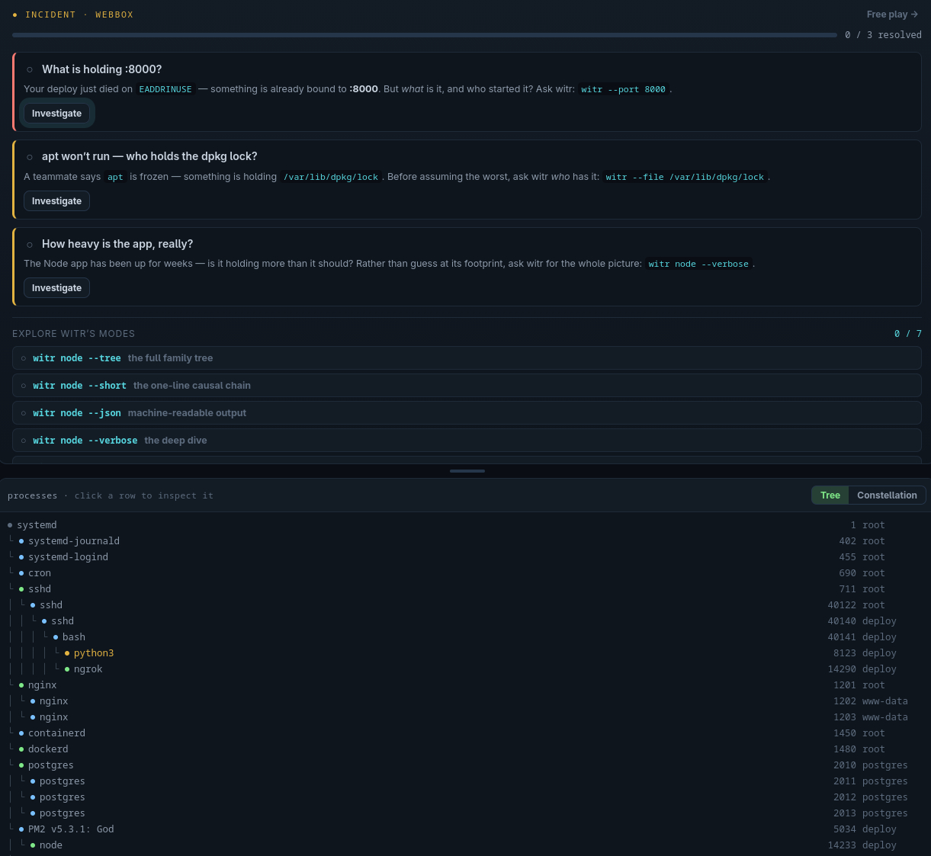
Task: Click PID 5034 in the process list
Action: tap(845, 829)
